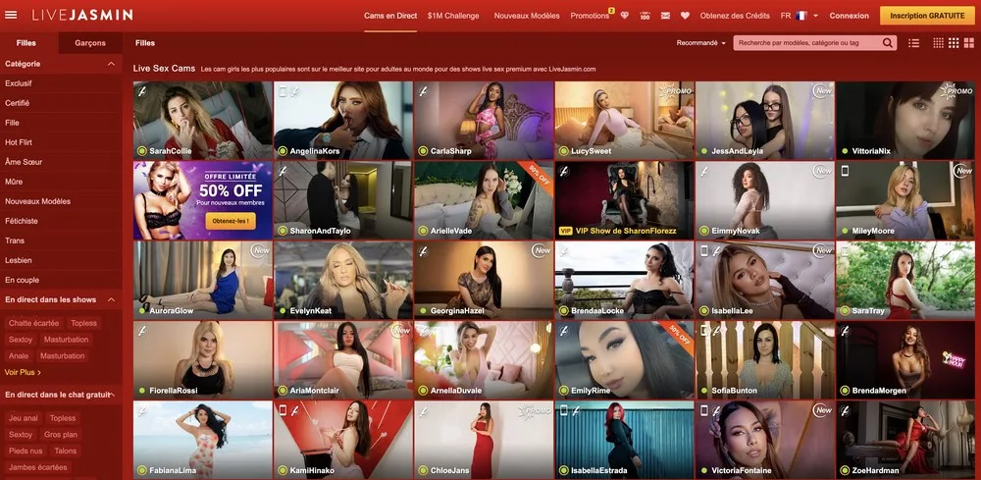Collapse En direct dans le chat gratuit

pos(112,395)
